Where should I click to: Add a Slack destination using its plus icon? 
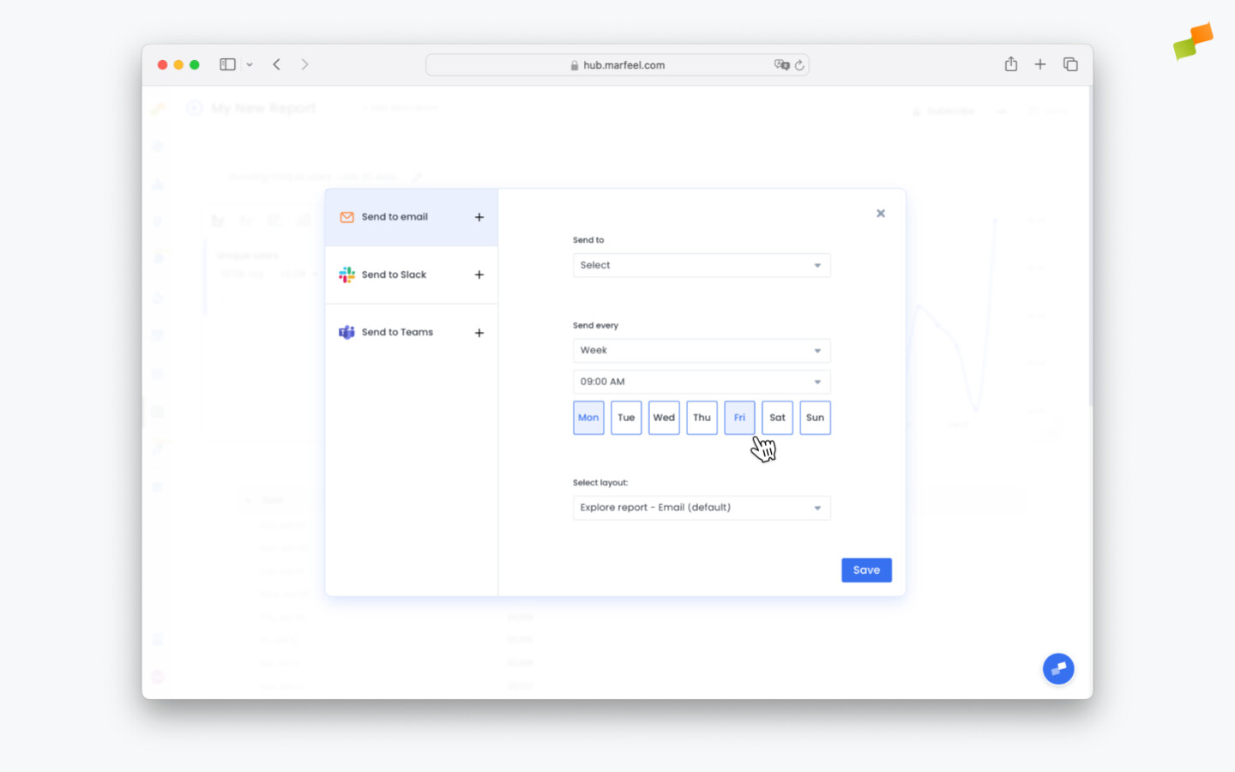coord(479,274)
